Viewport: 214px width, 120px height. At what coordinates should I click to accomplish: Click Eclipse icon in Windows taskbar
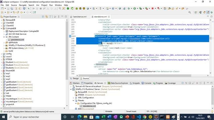156,117
